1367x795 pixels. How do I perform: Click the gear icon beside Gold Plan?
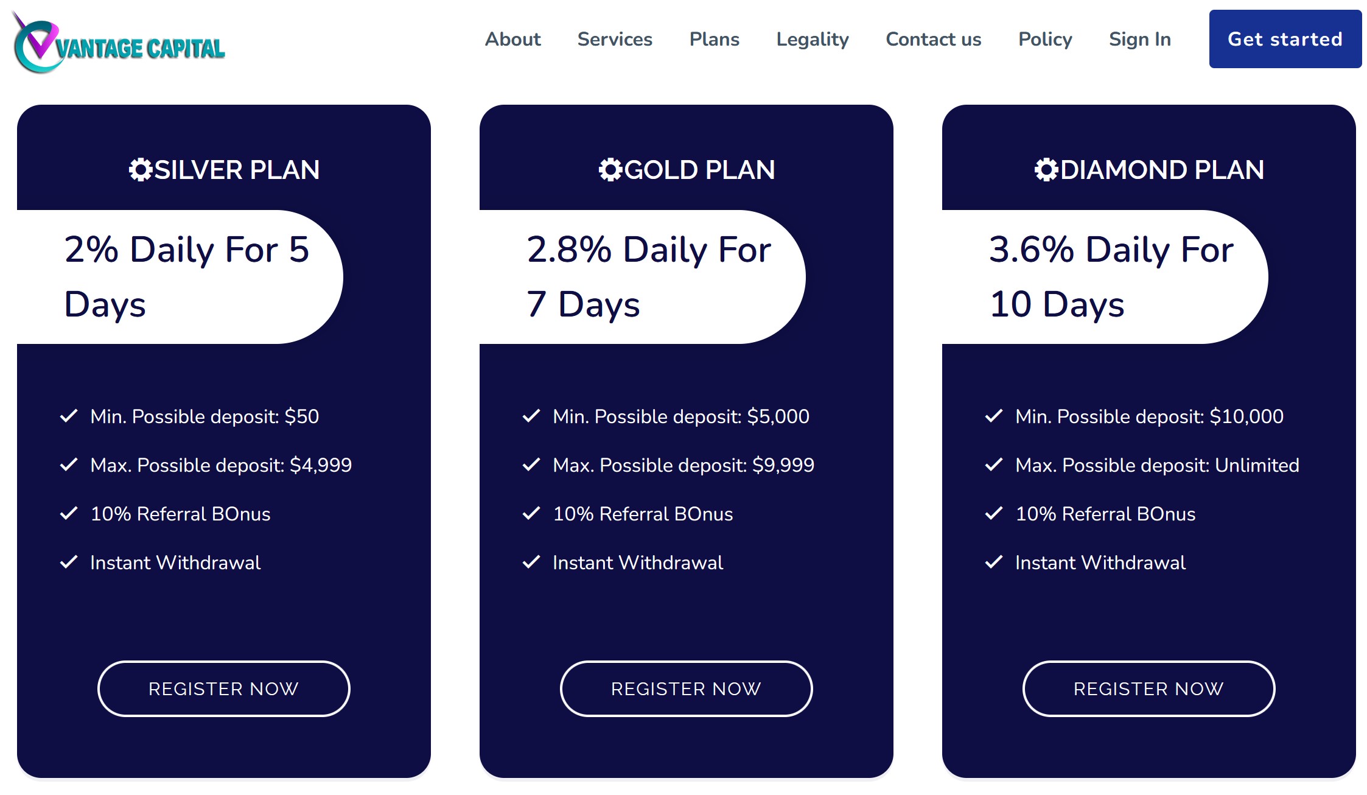point(610,170)
